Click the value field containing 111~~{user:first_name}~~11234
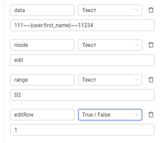 82,25
